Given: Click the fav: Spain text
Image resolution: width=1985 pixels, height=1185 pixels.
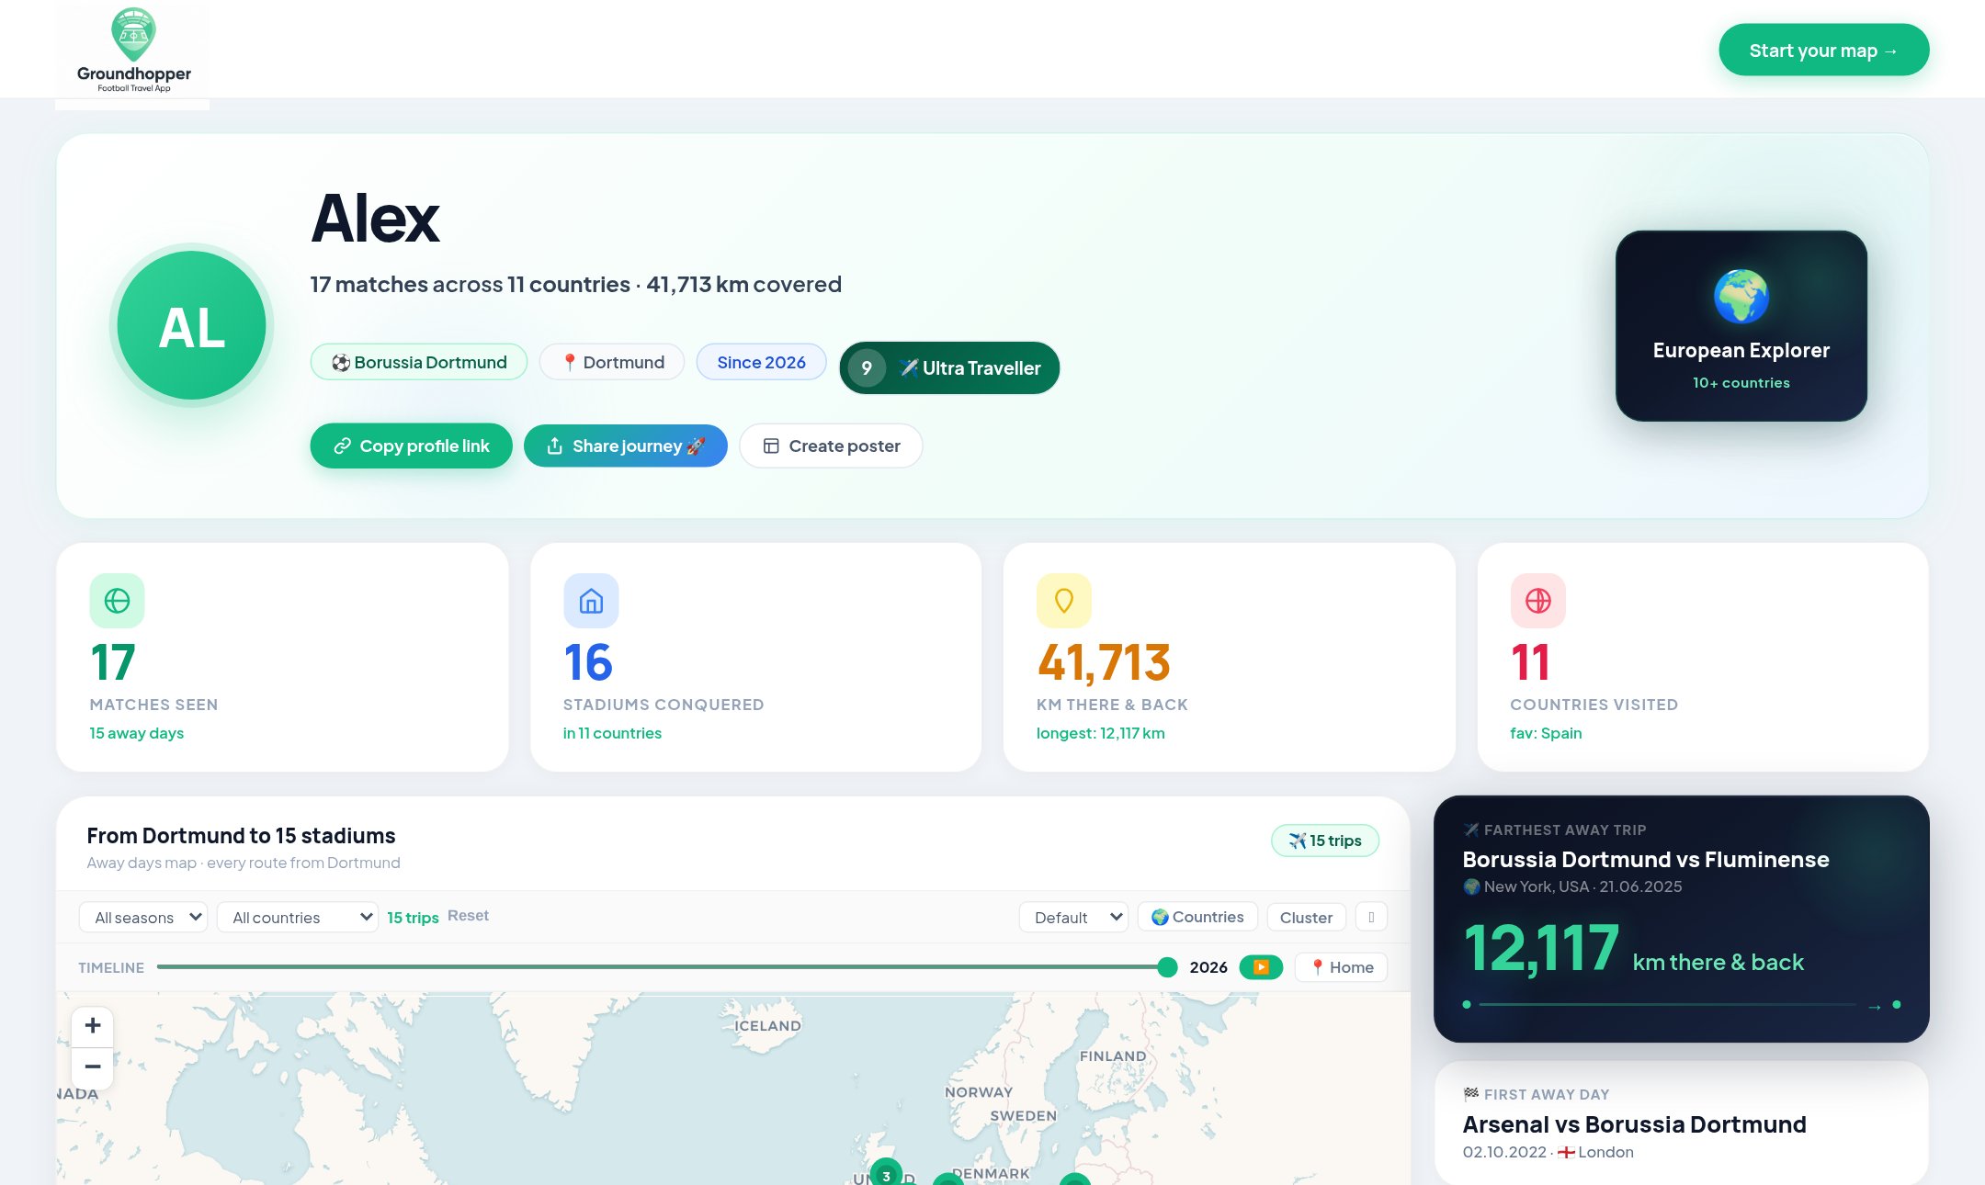Looking at the screenshot, I should click(x=1546, y=733).
